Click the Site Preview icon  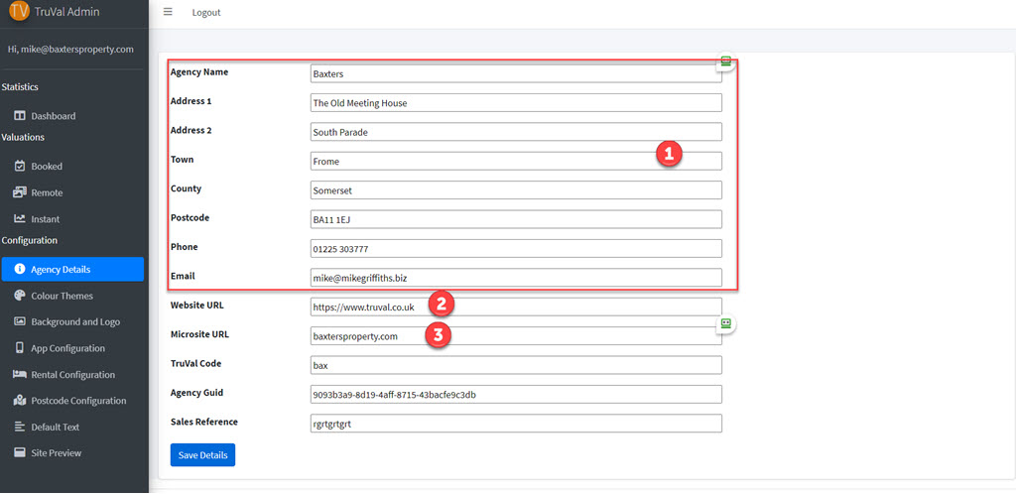click(x=20, y=452)
